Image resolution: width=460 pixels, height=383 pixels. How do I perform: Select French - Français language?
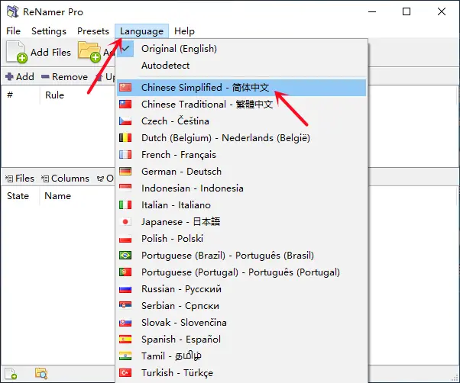pyautogui.click(x=241, y=155)
